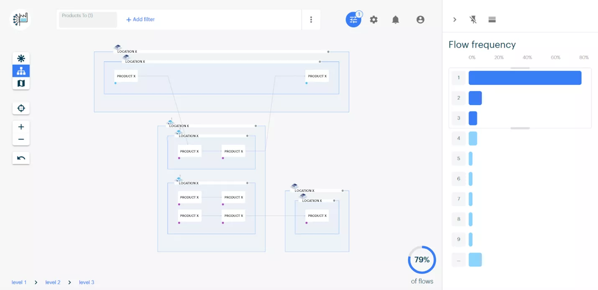Open the notifications bell
The height and width of the screenshot is (290, 598).
pyautogui.click(x=396, y=20)
